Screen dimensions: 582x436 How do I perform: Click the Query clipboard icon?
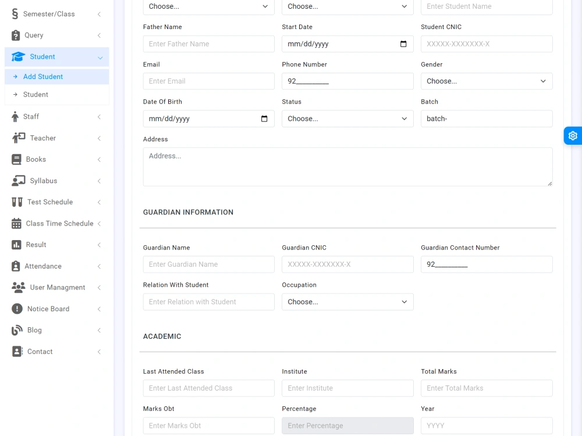pyautogui.click(x=16, y=35)
